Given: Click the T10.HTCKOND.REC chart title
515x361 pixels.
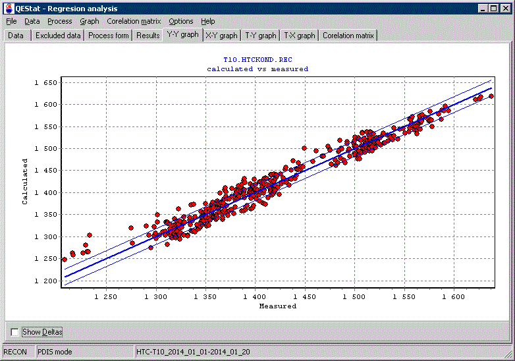Looking at the screenshot, I should point(257,60).
